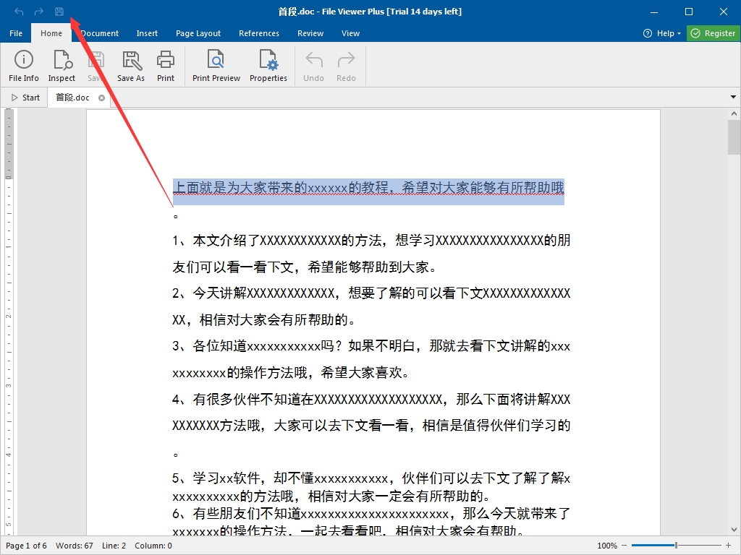Image resolution: width=741 pixels, height=555 pixels.
Task: Open the Start tab
Action: [25, 98]
